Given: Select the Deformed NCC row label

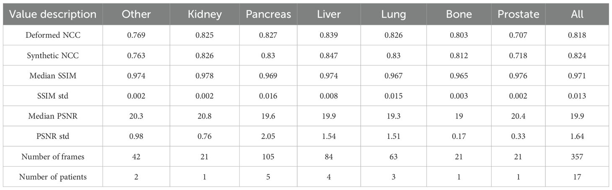Looking at the screenshot, I should (x=53, y=36).
